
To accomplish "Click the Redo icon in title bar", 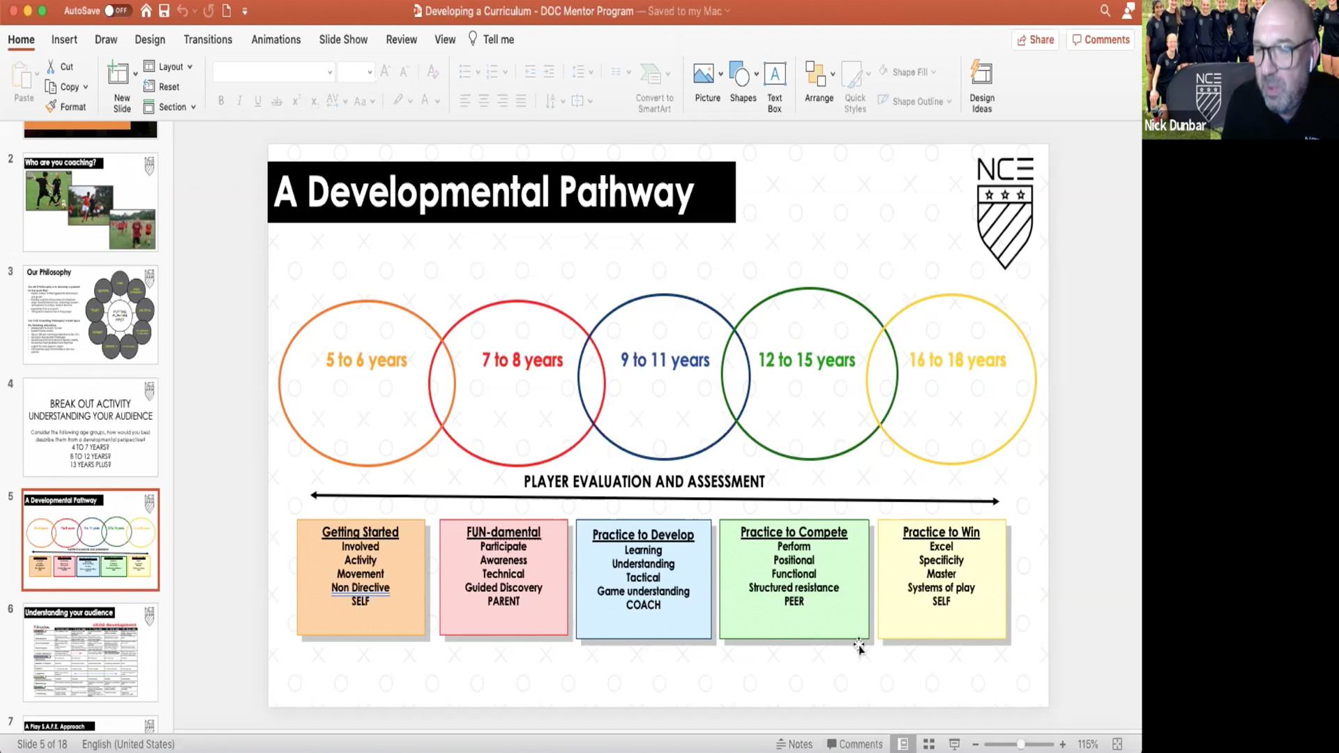I will pyautogui.click(x=209, y=10).
